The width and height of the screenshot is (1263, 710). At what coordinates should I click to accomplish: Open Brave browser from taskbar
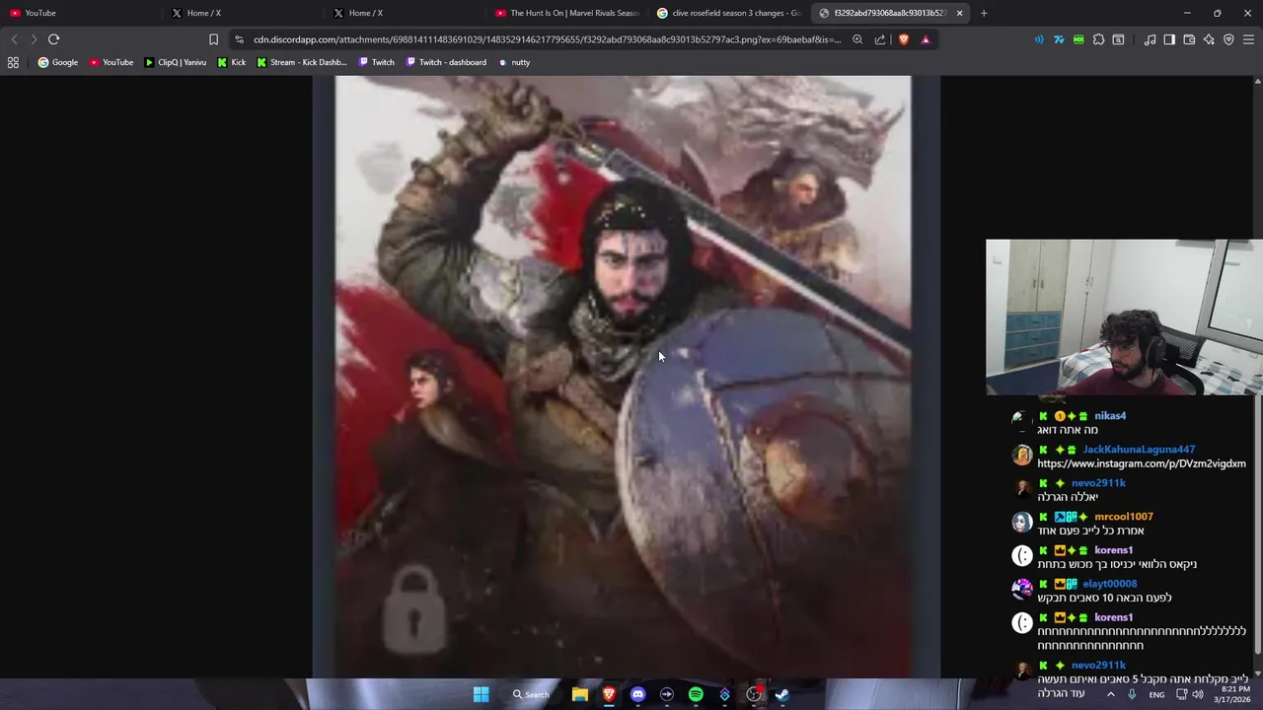tap(609, 694)
